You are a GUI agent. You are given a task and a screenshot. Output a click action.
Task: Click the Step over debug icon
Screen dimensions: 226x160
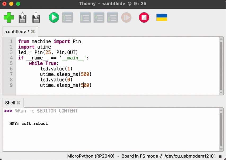[x=85, y=18]
